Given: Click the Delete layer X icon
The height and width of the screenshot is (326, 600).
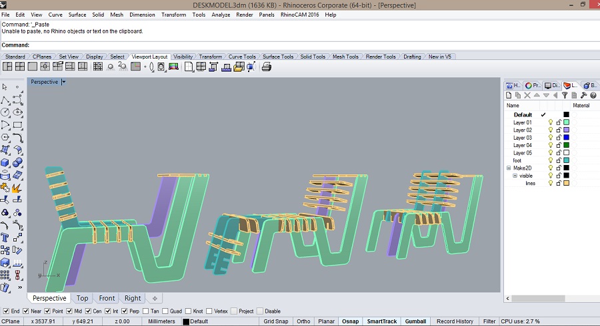Looking at the screenshot, I should [527, 95].
